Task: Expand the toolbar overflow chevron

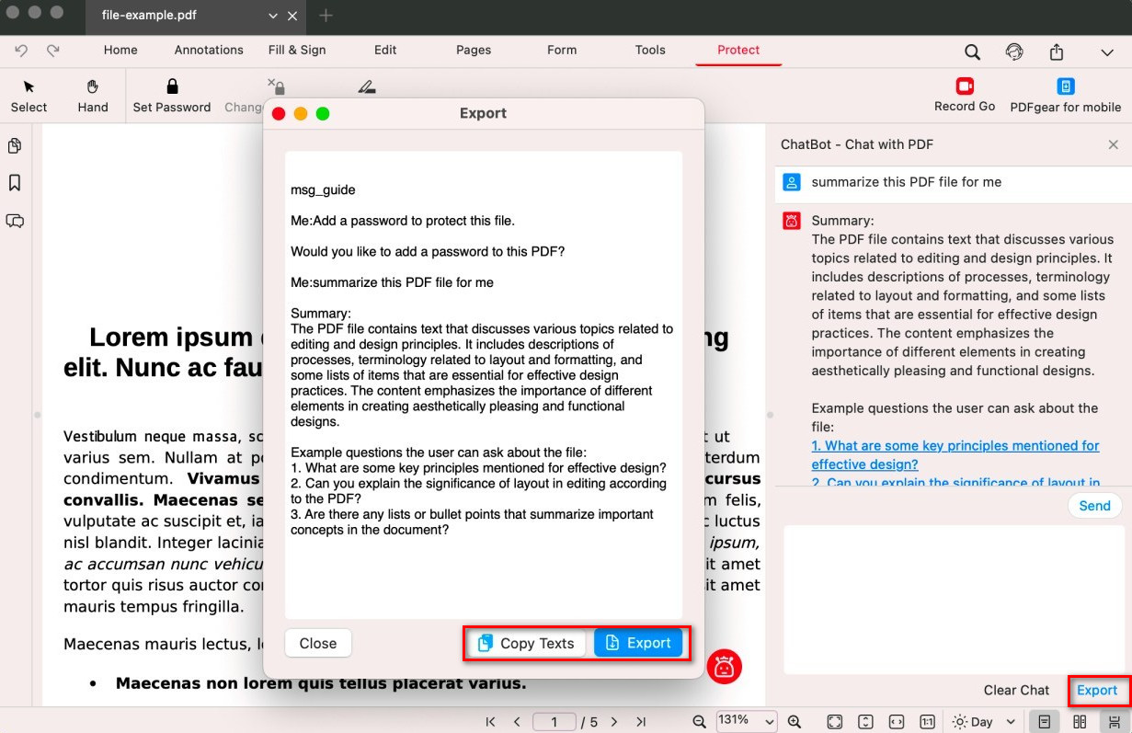Action: tap(1107, 52)
